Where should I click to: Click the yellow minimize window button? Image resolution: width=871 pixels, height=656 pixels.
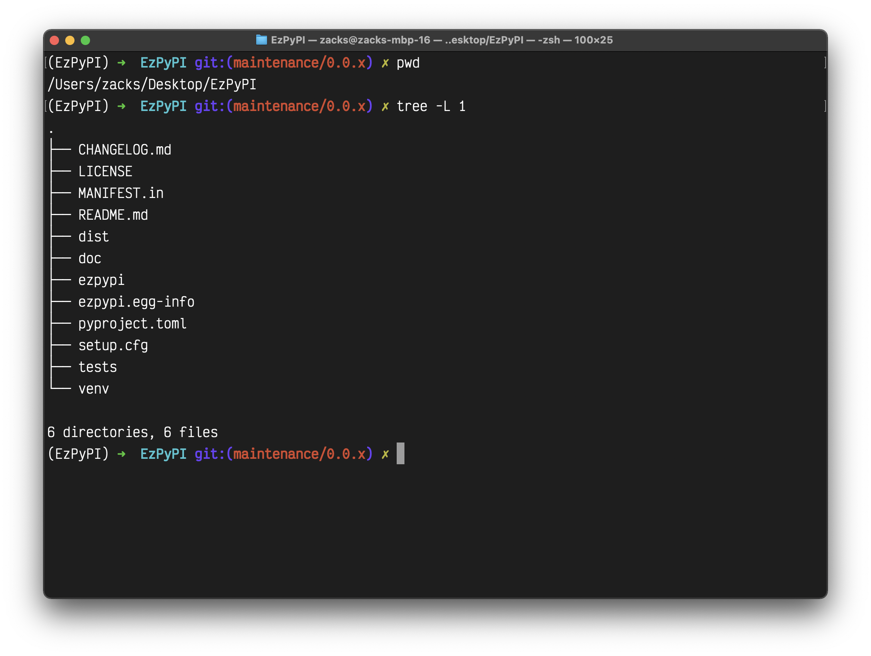tap(70, 40)
